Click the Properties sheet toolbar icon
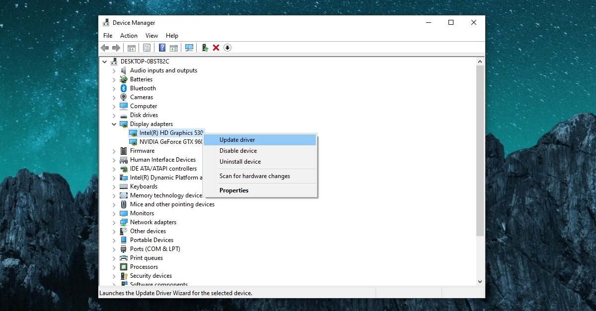This screenshot has height=311, width=596. click(147, 48)
